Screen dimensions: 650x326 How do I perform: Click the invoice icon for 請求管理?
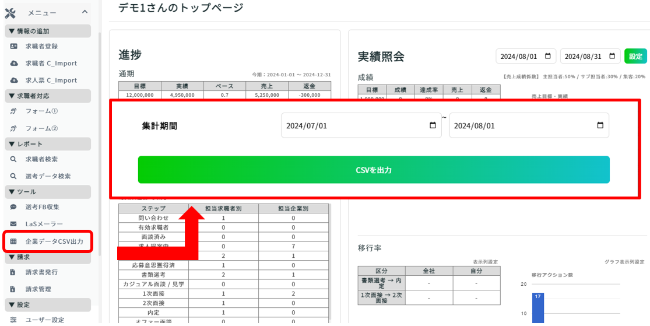(x=13, y=289)
